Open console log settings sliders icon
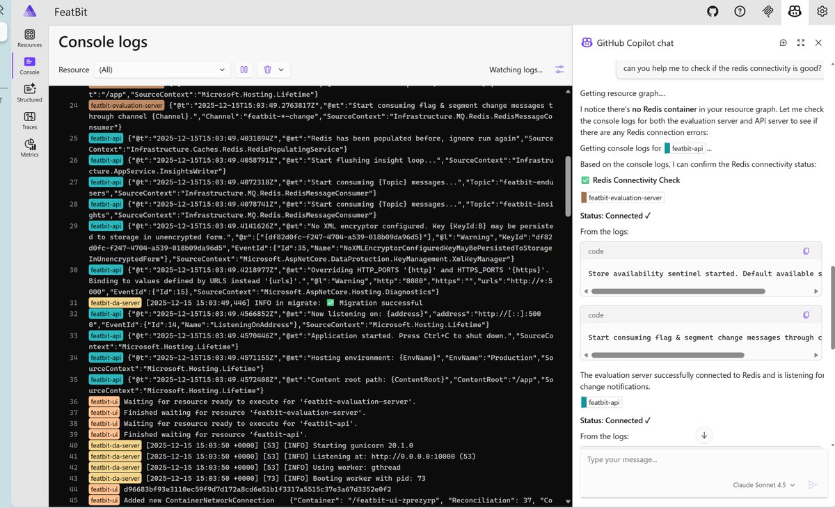This screenshot has height=508, width=835. (559, 70)
